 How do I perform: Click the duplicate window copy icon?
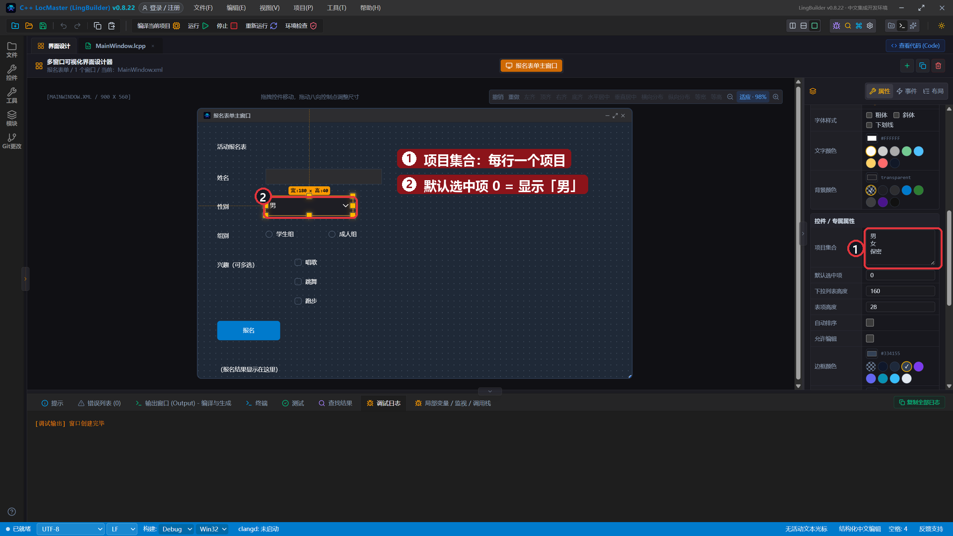coord(923,66)
